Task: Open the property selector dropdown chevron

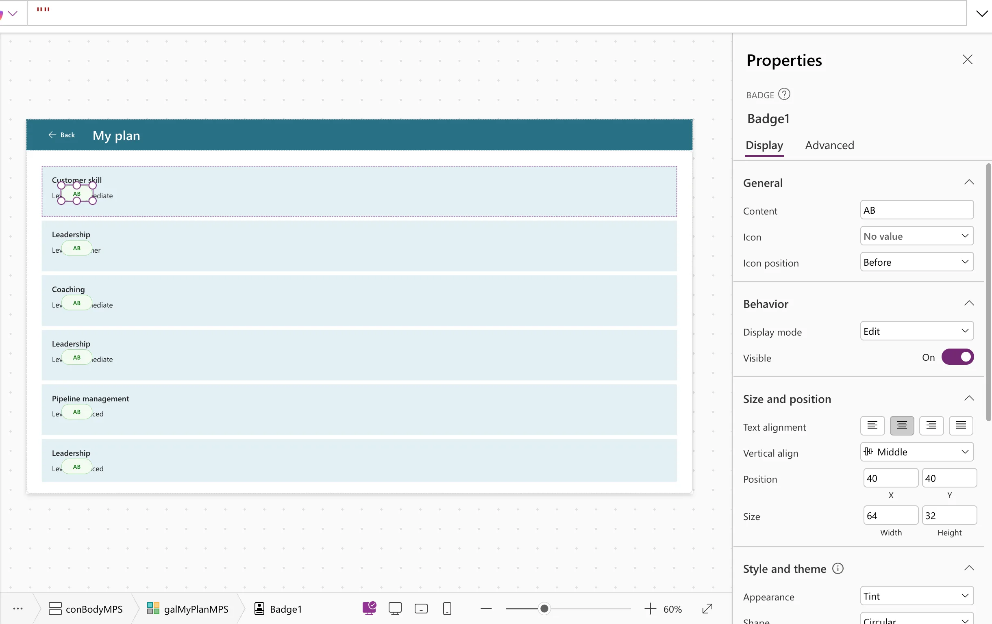Action: (13, 13)
